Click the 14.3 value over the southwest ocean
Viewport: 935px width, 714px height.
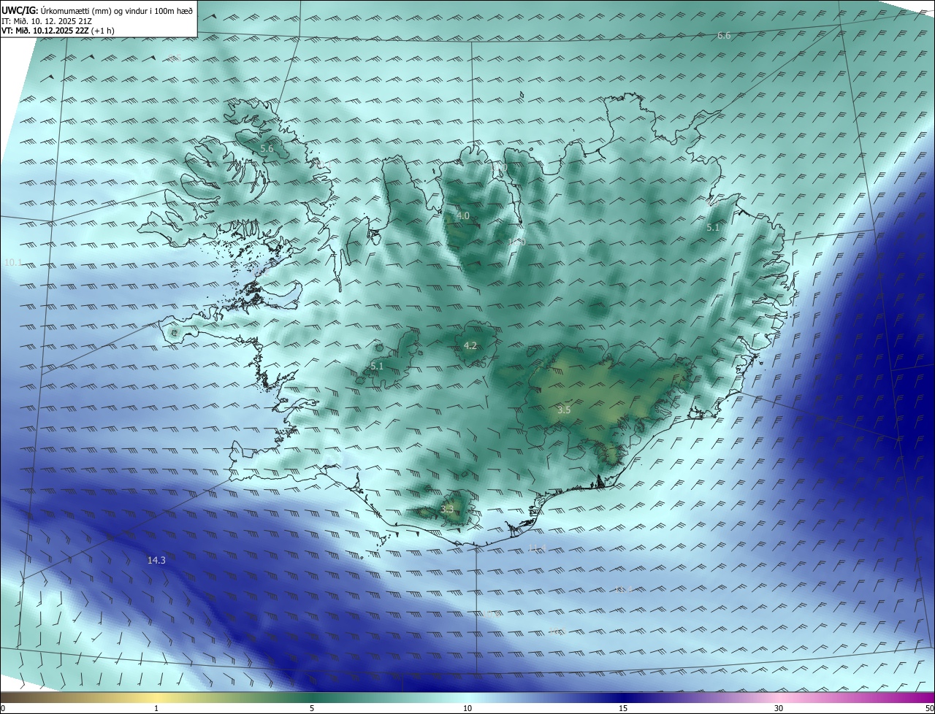pos(156,560)
